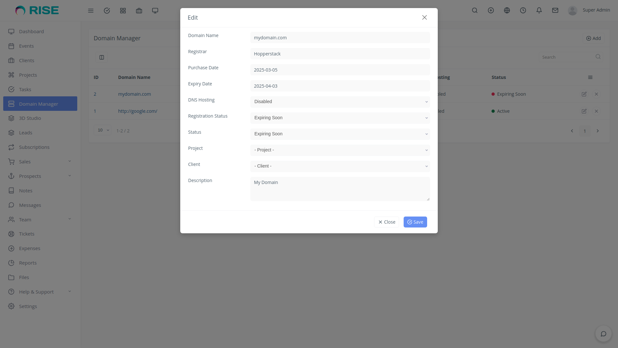Open the inbox mail icon
Screen dimensions: 618x348
tap(555, 10)
